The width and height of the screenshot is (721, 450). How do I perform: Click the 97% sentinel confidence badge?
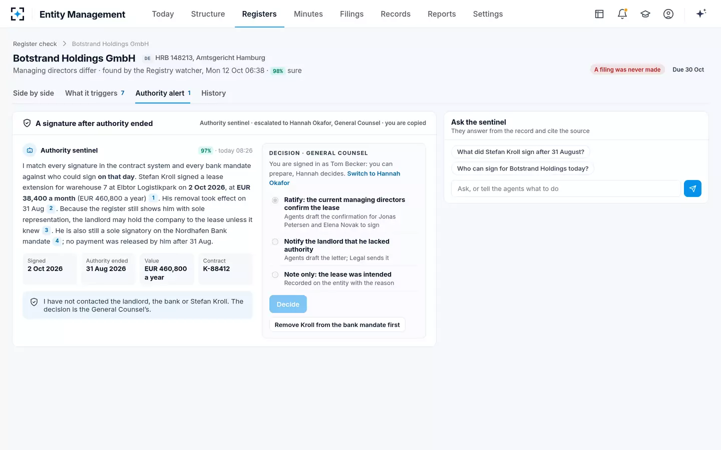206,150
